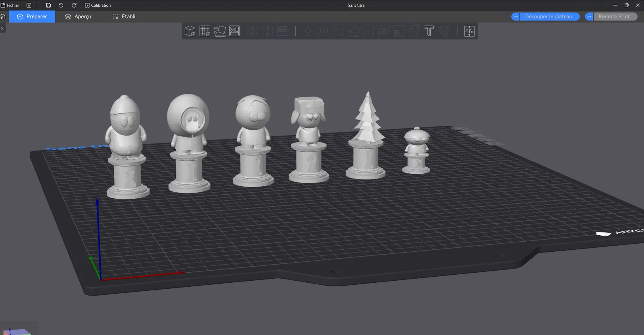Expand the Remote Print dropdown arrow
The width and height of the screenshot is (644, 335).
pyautogui.click(x=589, y=16)
